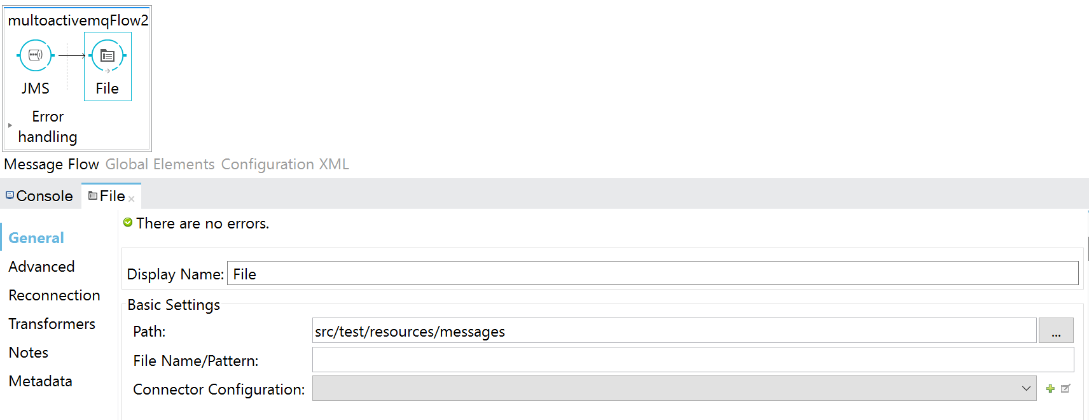Click the green no-errors status icon
The width and height of the screenshot is (1089, 420).
128,223
